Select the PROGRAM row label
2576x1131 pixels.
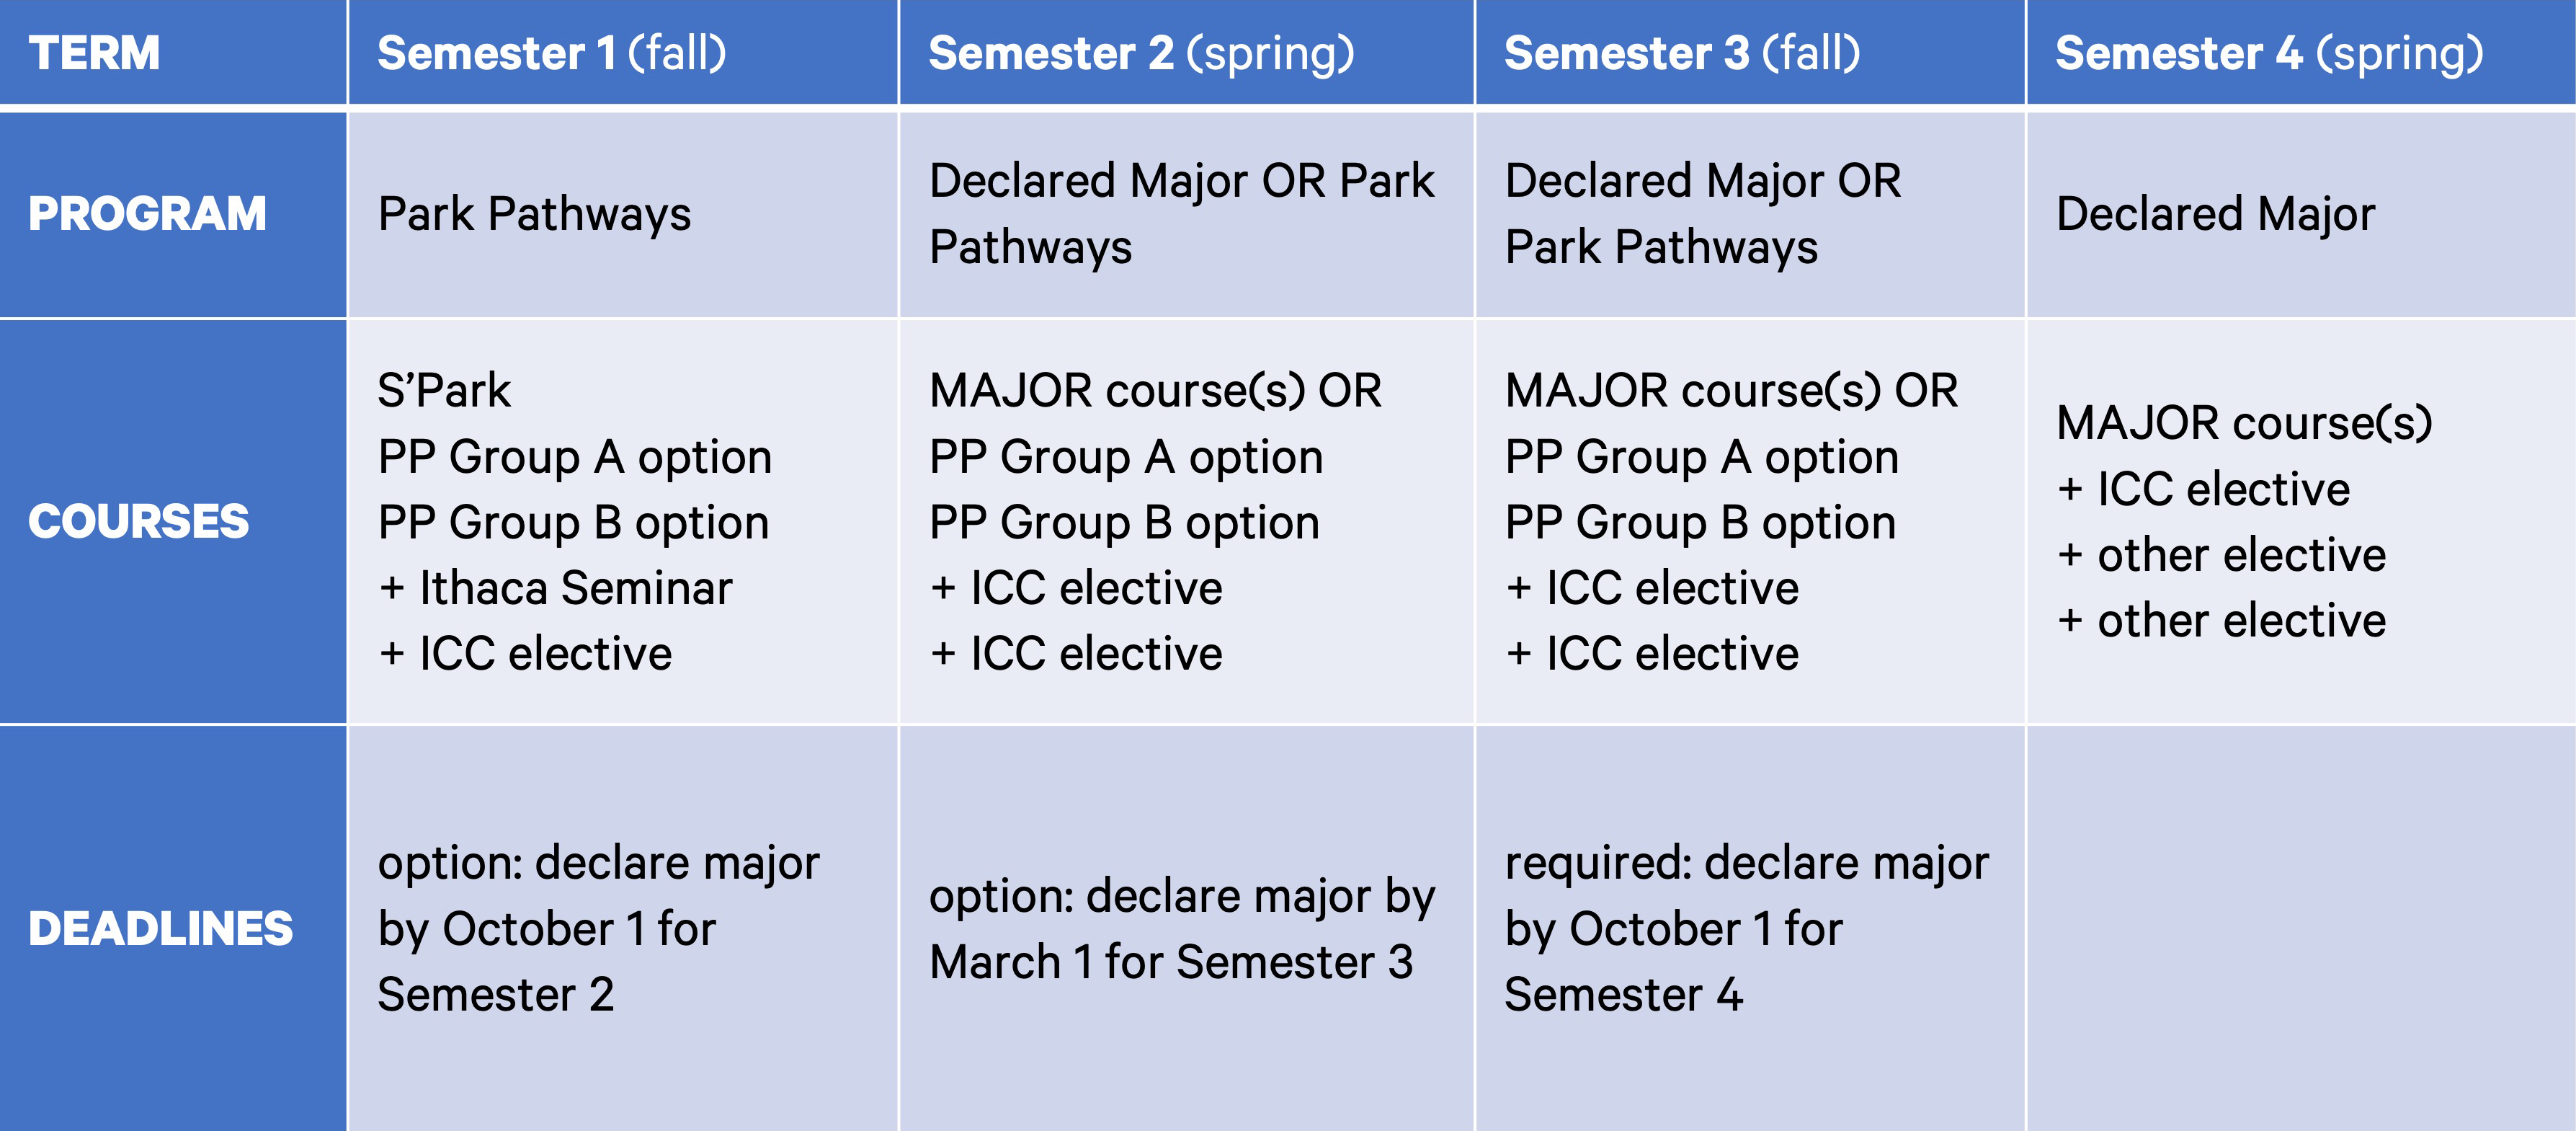pyautogui.click(x=173, y=214)
